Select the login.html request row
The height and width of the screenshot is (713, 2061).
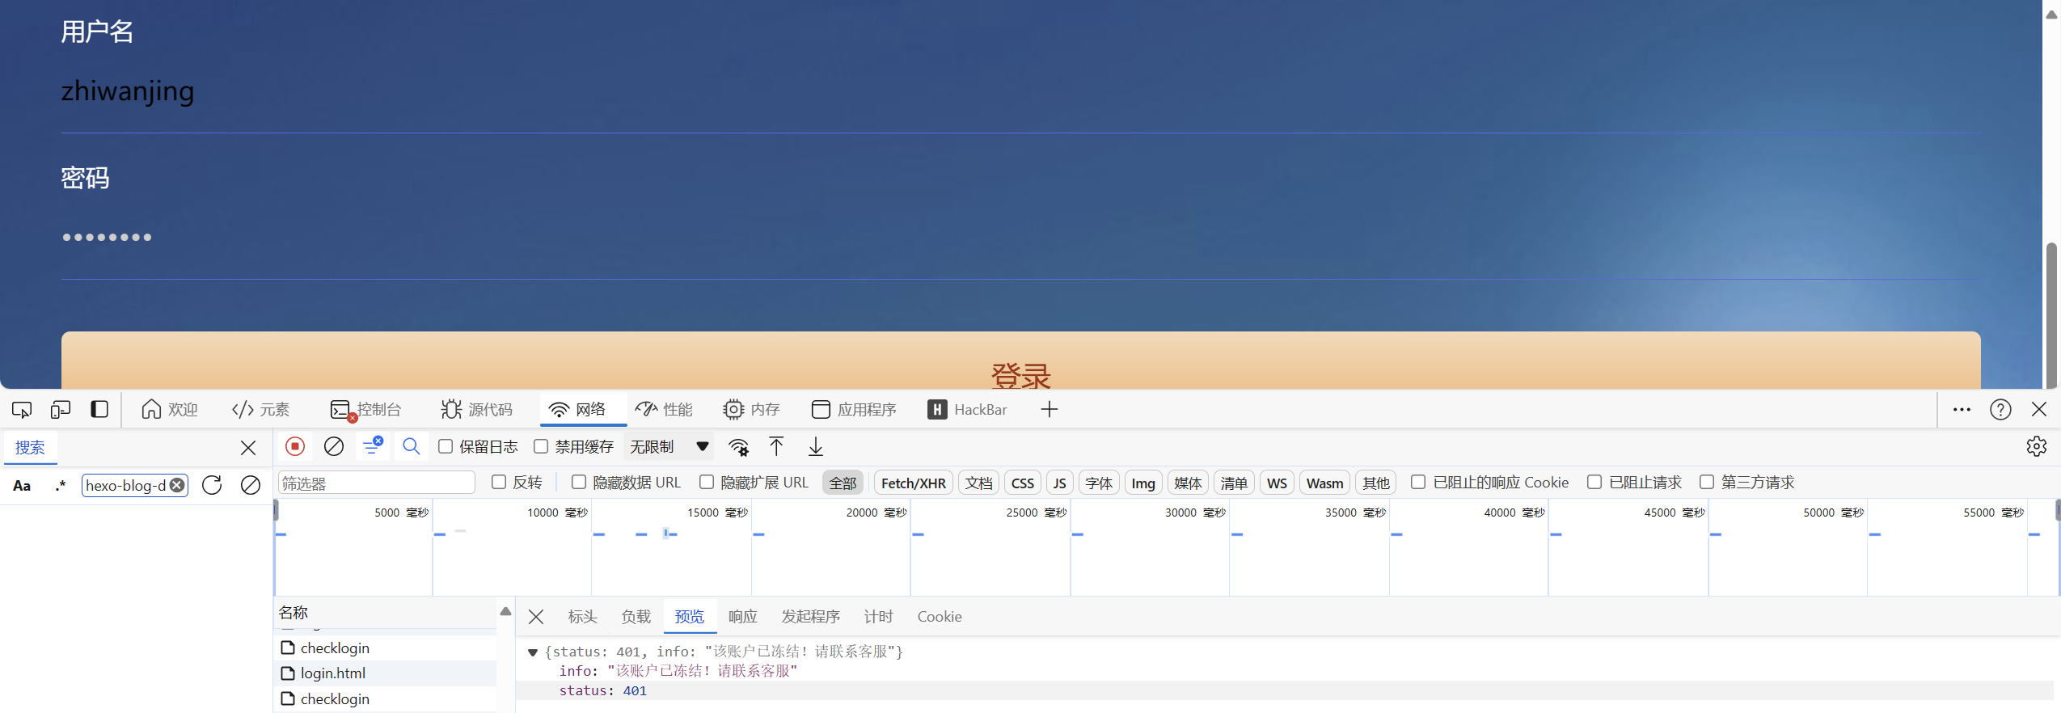click(x=385, y=673)
